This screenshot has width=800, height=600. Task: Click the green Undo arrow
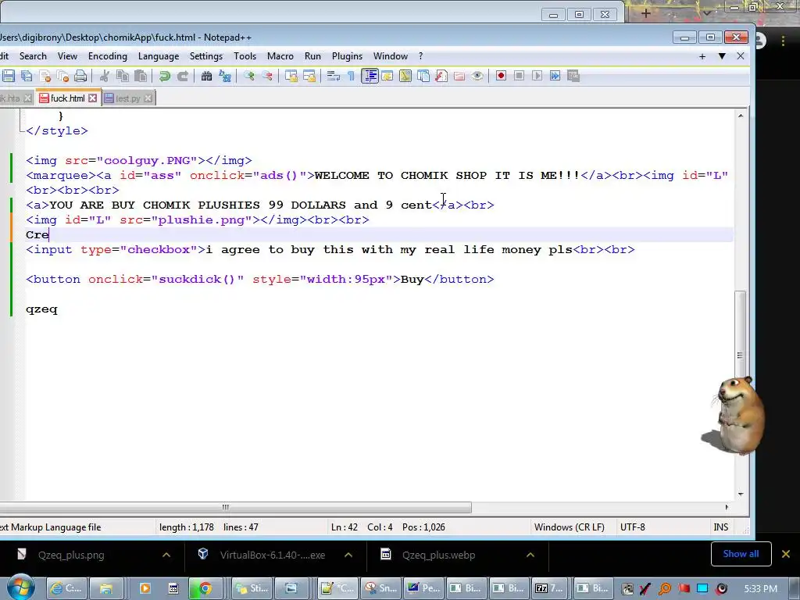tap(164, 76)
